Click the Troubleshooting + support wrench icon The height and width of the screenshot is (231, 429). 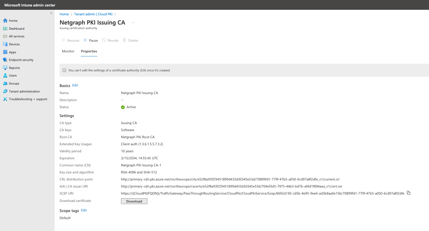[5, 99]
